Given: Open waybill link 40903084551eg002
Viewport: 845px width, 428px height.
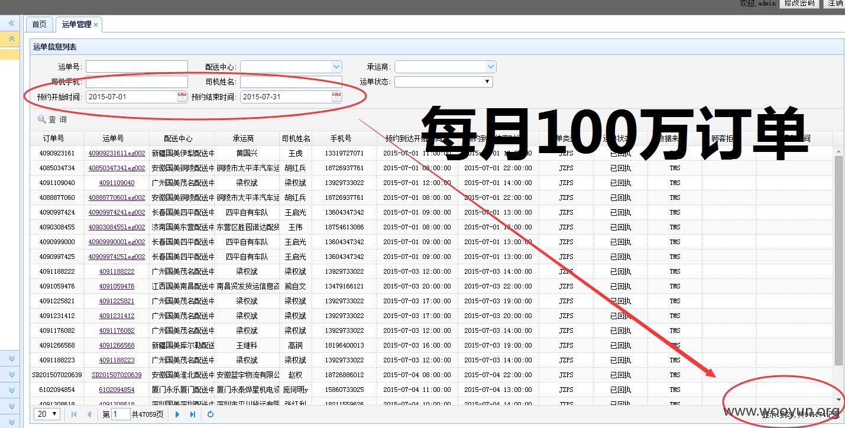Looking at the screenshot, I should point(116,227).
